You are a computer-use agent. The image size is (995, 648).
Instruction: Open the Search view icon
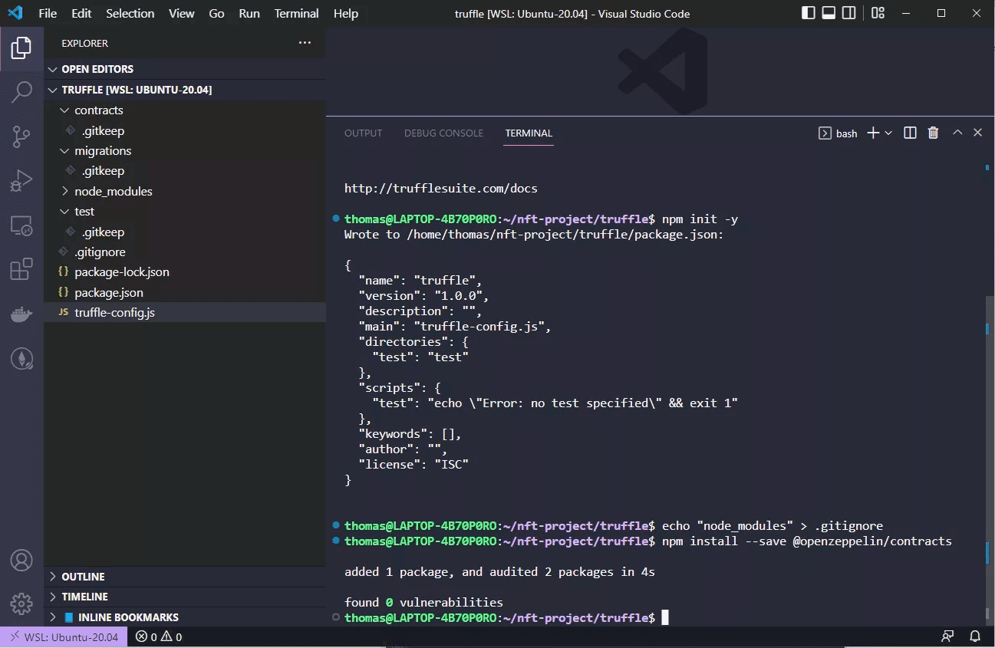pyautogui.click(x=21, y=92)
